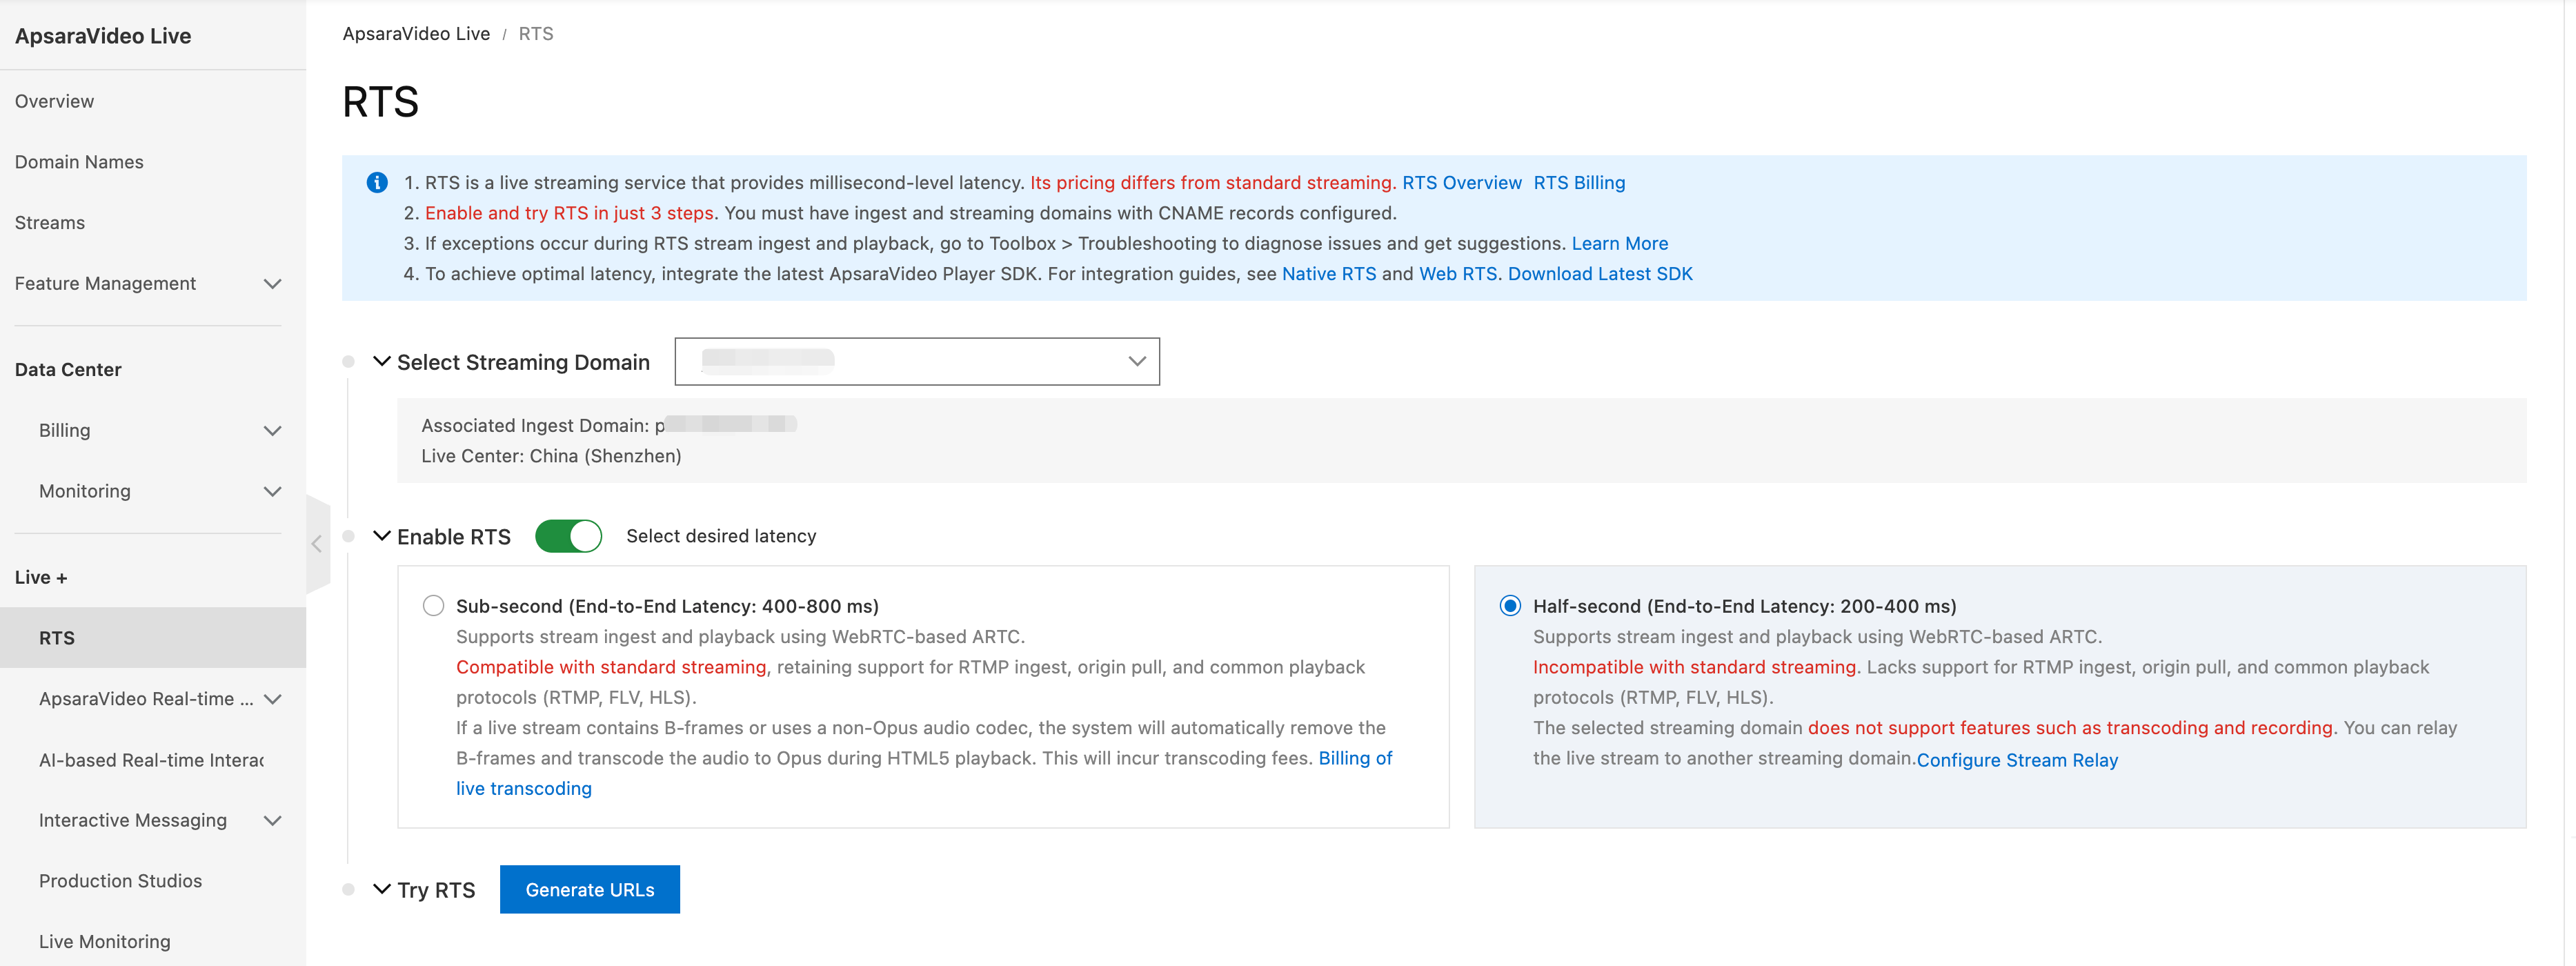Select the Half-second latency radio button
The image size is (2576, 966).
coord(1510,606)
